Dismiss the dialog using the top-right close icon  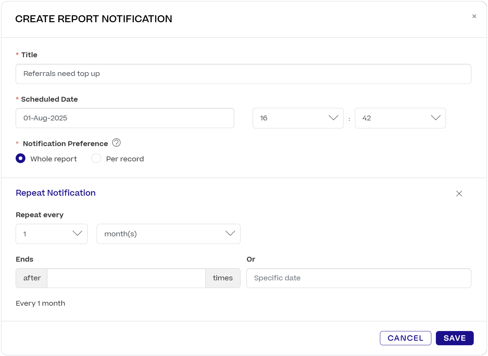474,16
